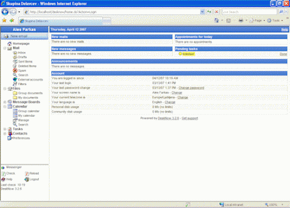Click Change link for screen name

pos(177,92)
